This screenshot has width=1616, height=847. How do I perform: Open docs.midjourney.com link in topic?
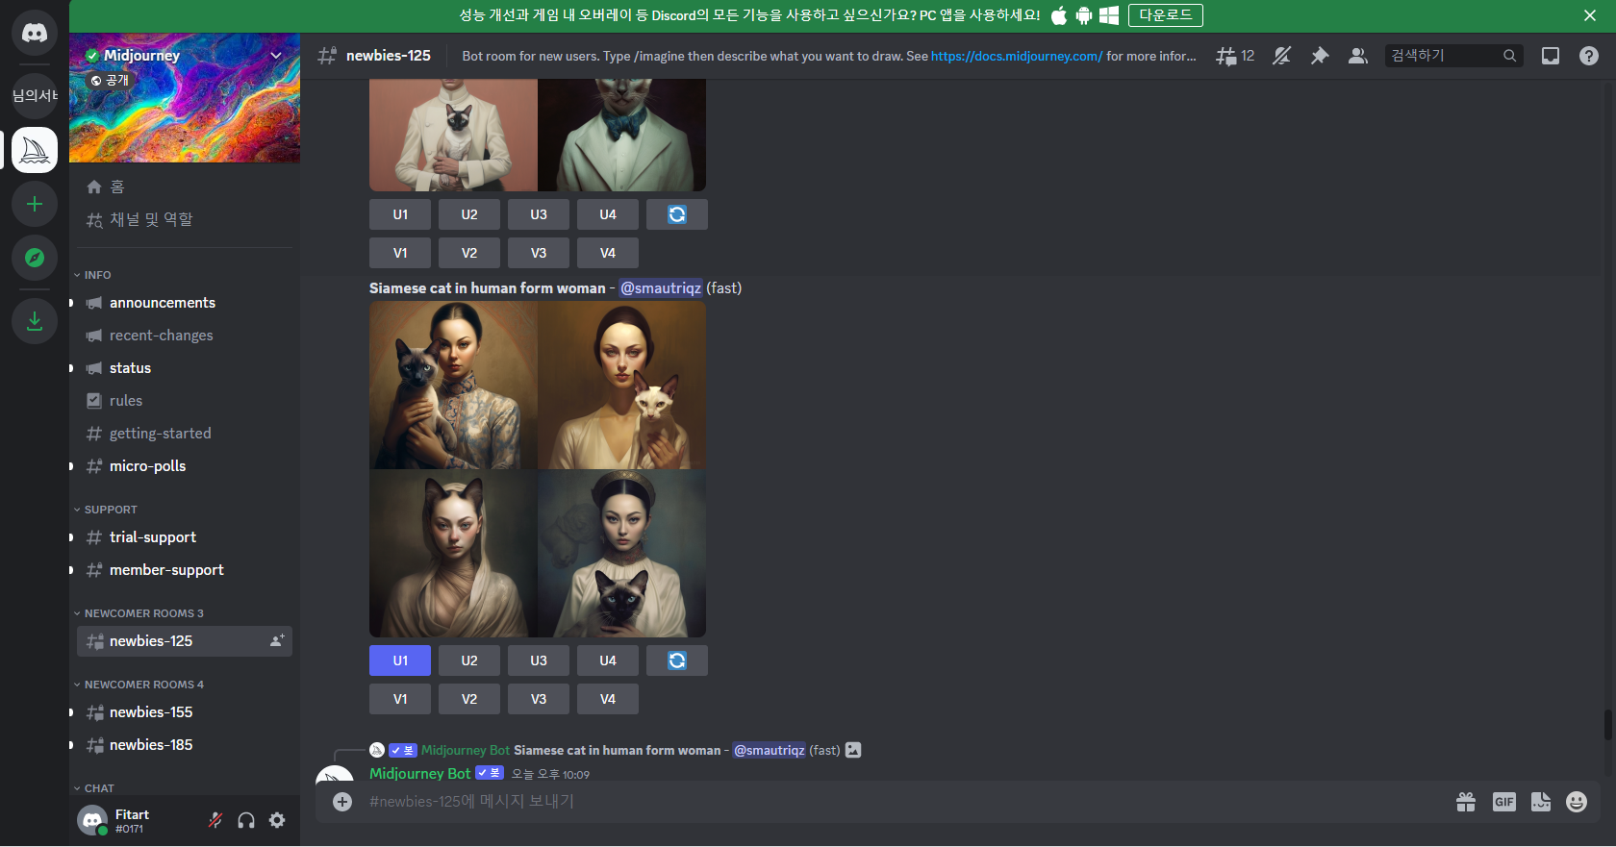(1017, 56)
